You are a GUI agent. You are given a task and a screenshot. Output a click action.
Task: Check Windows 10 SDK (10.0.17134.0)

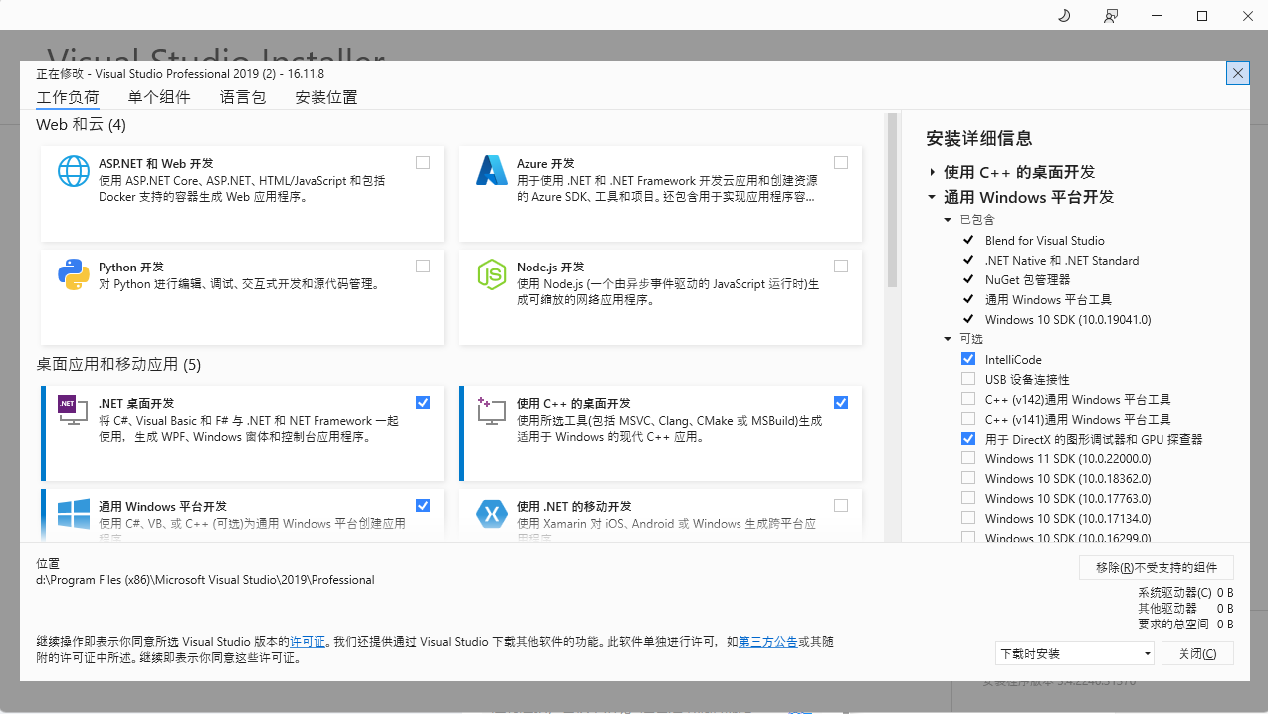coord(968,518)
